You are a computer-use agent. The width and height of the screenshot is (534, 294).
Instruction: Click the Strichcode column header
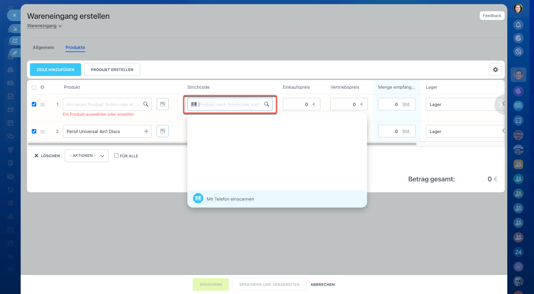(x=199, y=87)
